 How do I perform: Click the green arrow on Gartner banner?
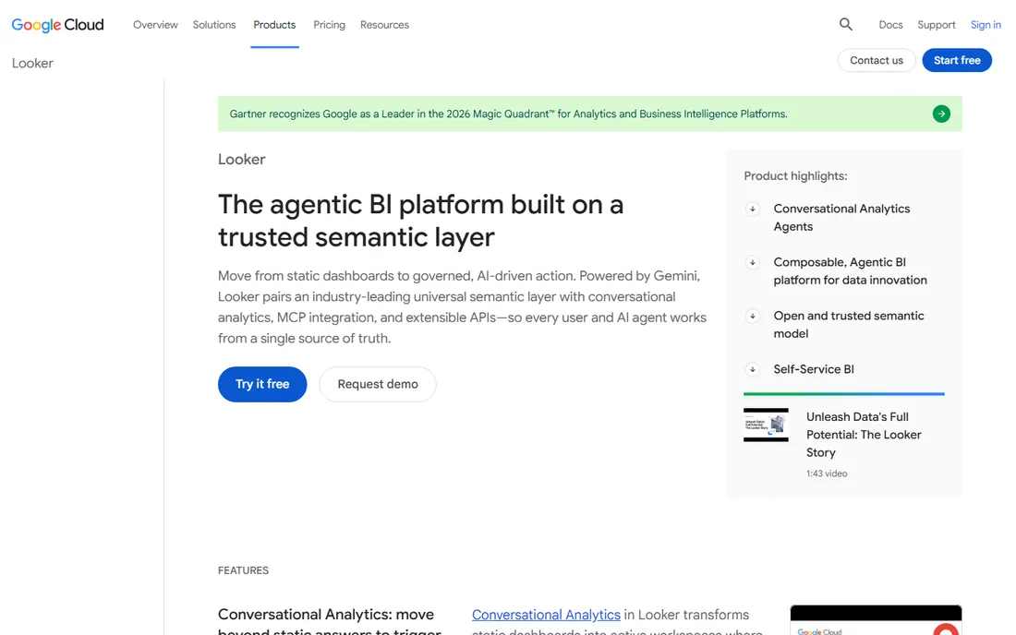tap(941, 114)
